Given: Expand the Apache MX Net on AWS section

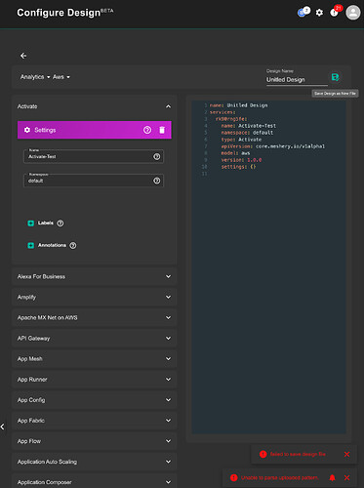Looking at the screenshot, I should 95,317.
